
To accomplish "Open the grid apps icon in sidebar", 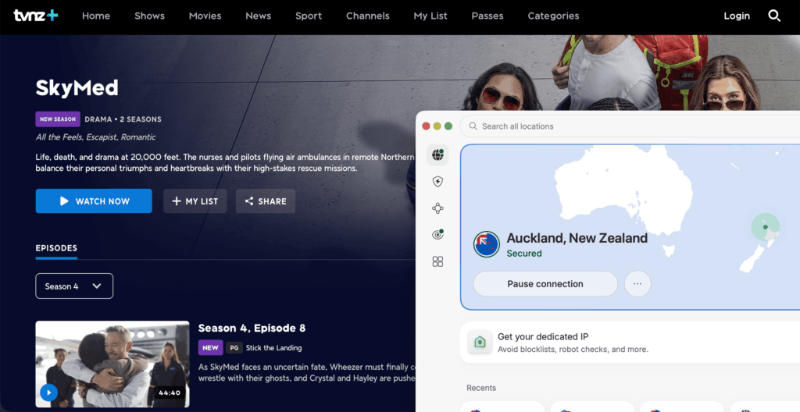I will pos(437,261).
